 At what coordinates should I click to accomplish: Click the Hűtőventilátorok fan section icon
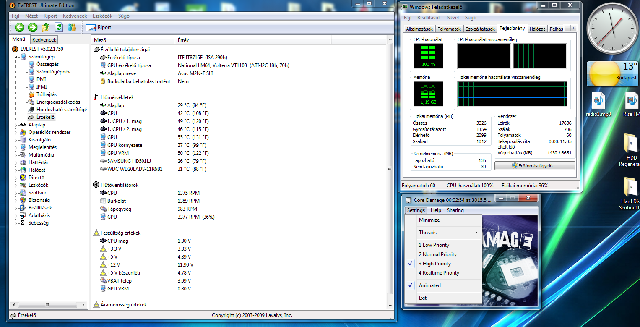(96, 185)
